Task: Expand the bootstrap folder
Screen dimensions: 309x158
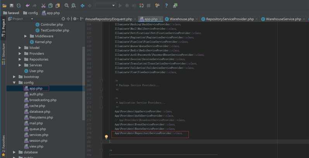Action: point(14,77)
